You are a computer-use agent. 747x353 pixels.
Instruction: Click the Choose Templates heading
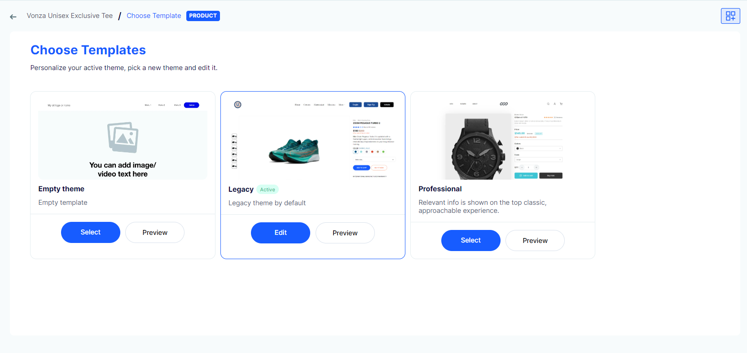tap(88, 50)
